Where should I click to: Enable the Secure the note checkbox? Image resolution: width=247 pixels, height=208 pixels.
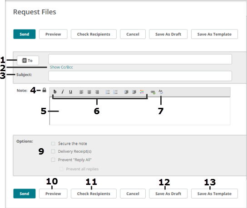[53, 144]
